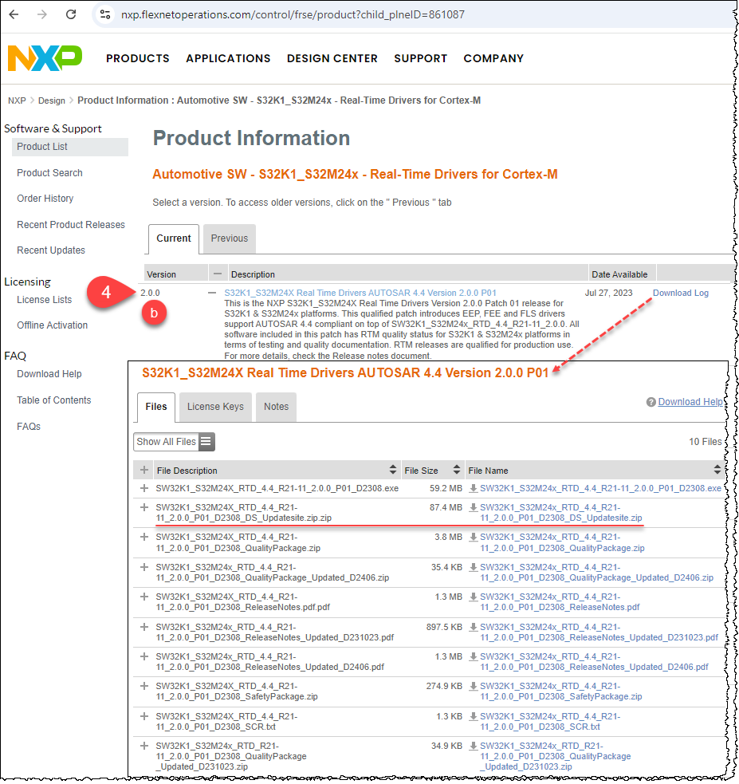Viewport: 739px width, 784px height.
Task: Click download arrow icon for SCR.txt
Action: click(474, 716)
